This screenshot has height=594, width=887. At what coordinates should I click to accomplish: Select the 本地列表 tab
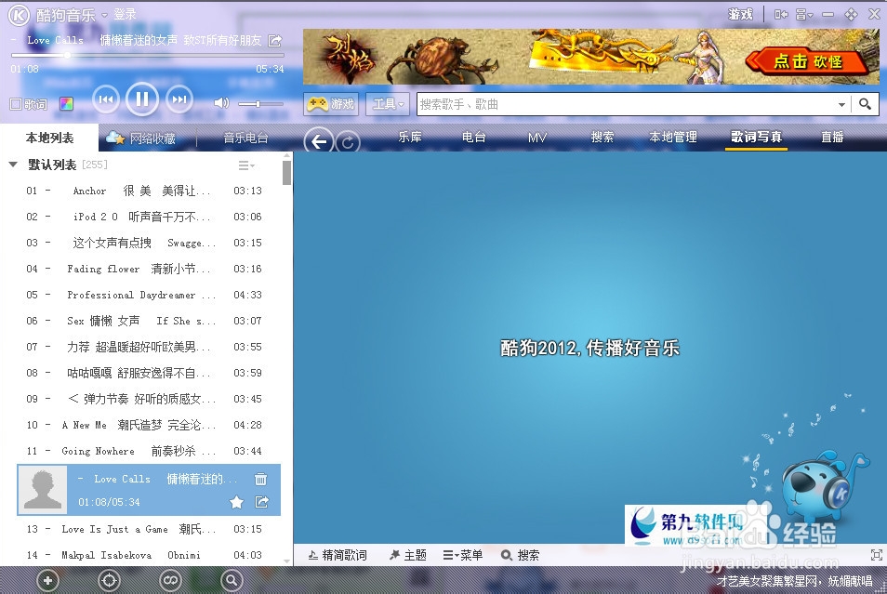click(x=49, y=138)
